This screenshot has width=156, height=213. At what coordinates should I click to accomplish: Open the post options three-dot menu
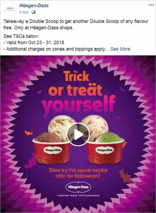(151, 5)
